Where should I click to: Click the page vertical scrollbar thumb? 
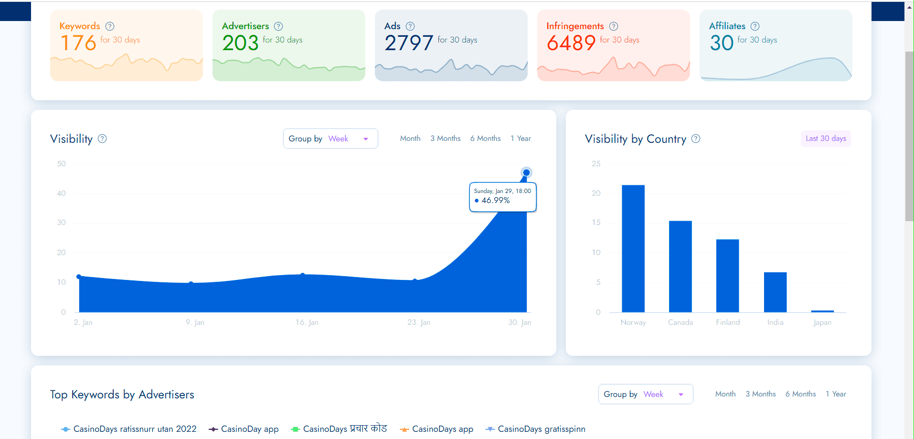[x=909, y=136]
